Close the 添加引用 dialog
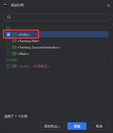Image resolution: width=113 pixels, height=133 pixels. (x=108, y=5)
